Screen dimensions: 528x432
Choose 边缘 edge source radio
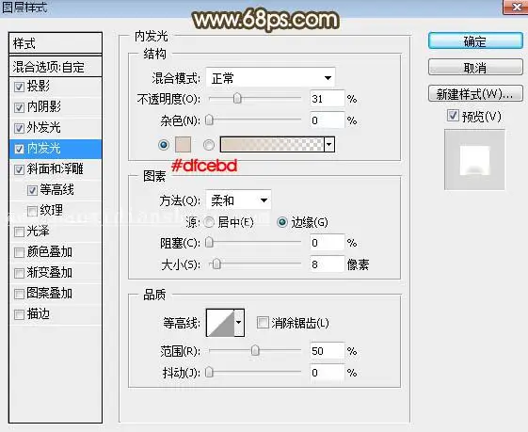(281, 222)
